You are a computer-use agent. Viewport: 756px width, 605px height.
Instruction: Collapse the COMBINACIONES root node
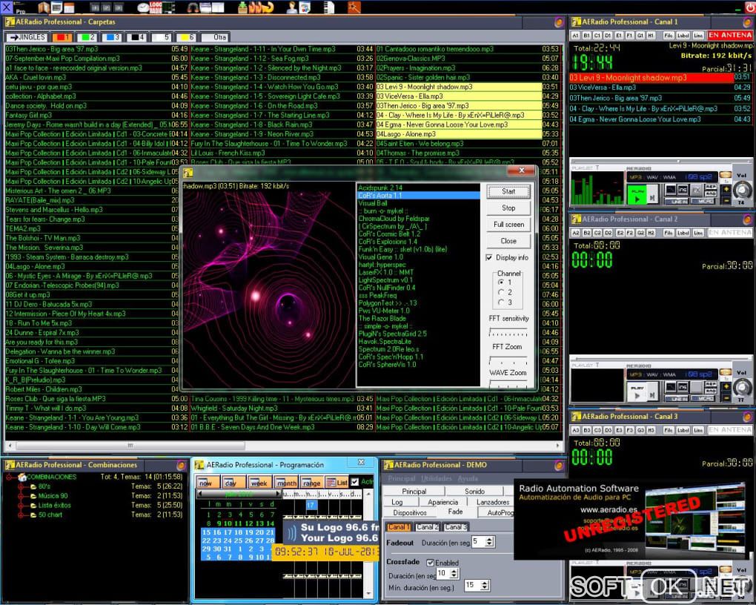click(x=10, y=477)
